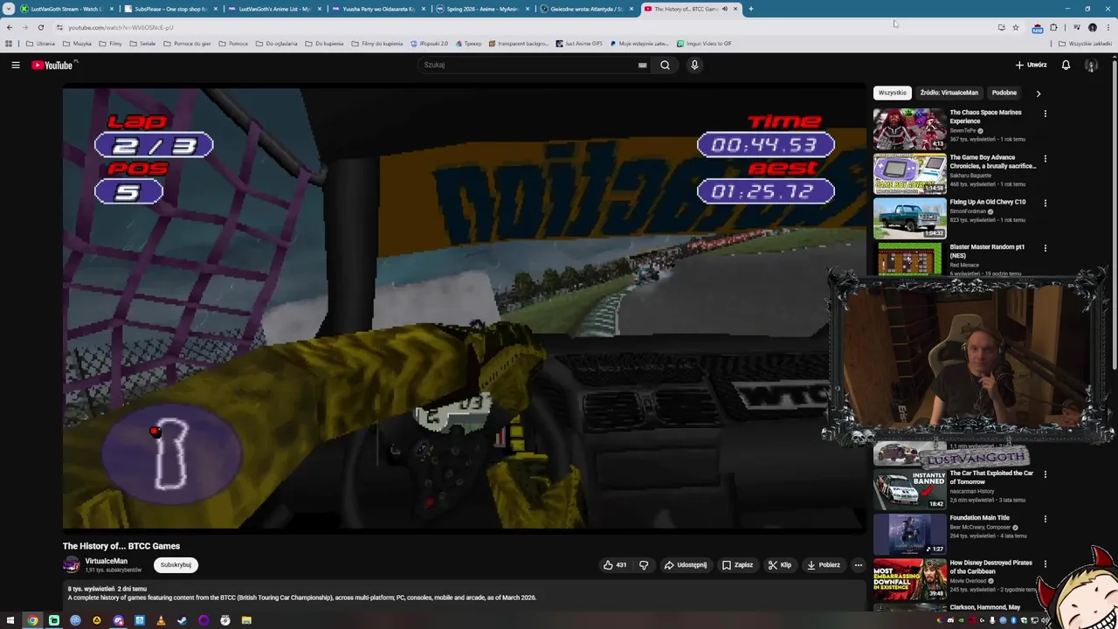Viewport: 1118px width, 629px height.
Task: Mute the BTCC tab via speaker icon
Action: [724, 9]
